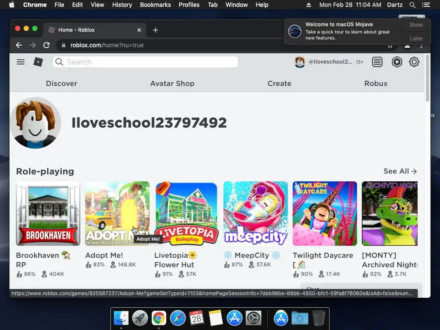Open the File menu

[59, 5]
